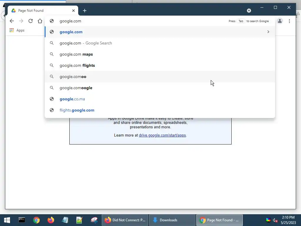
Task: Open the paint-style taskbar icon
Action: tap(94, 220)
